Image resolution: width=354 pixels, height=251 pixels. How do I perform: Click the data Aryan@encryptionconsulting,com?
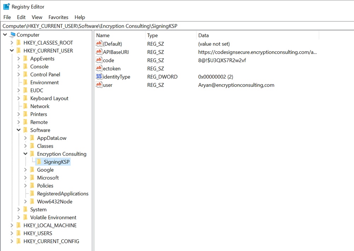tap(236, 85)
